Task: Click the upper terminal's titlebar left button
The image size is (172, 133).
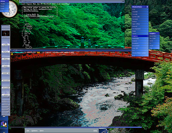Action: [x=21, y=1]
